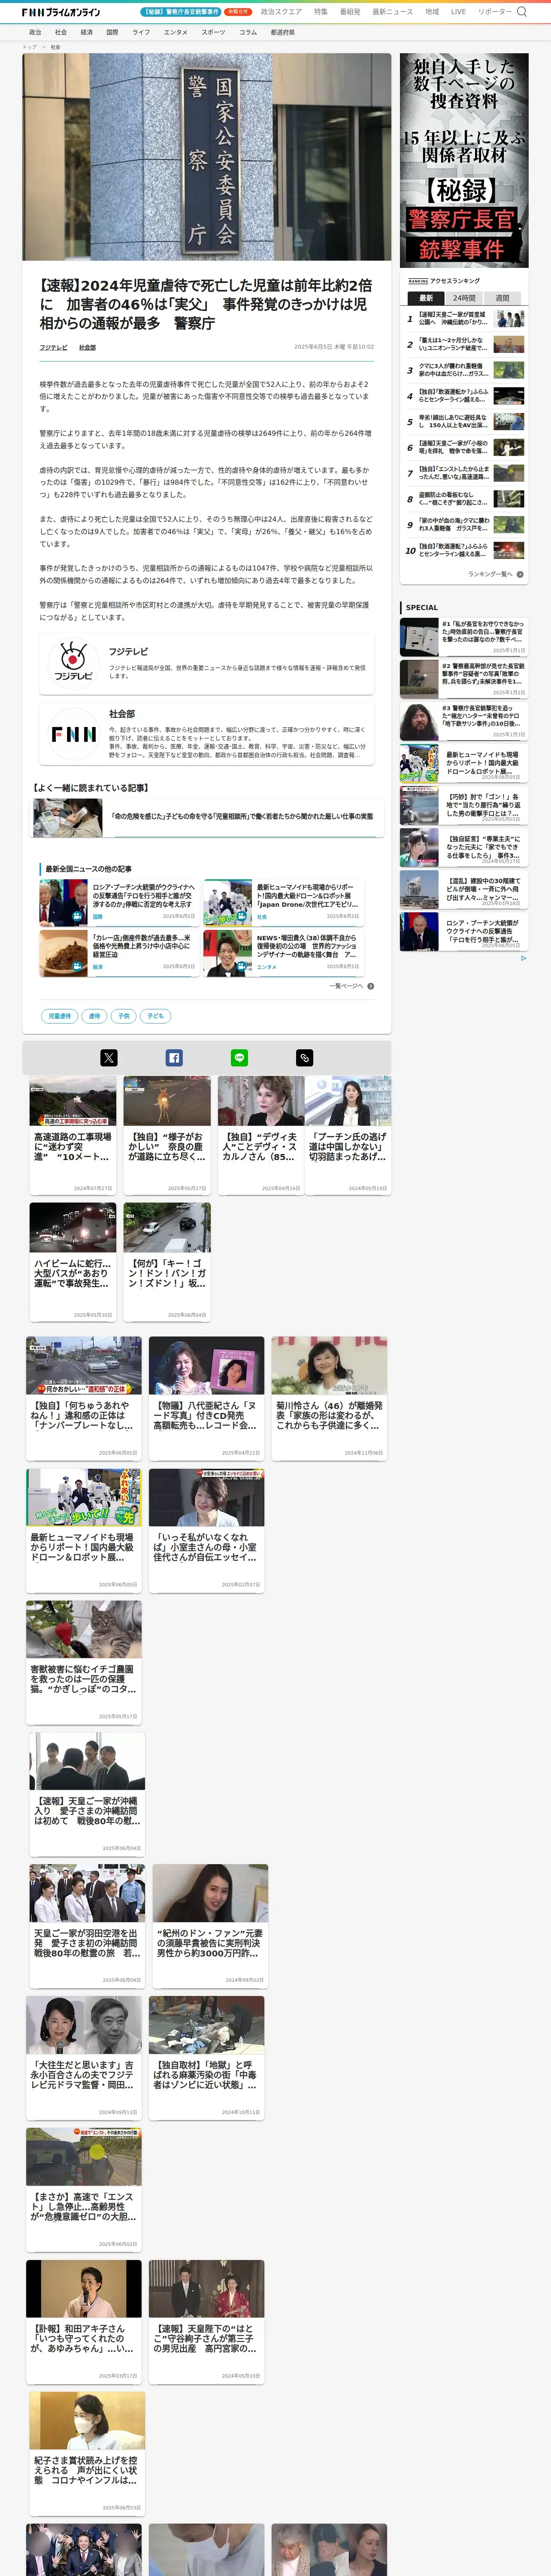Share article on X (Twitter)

pyautogui.click(x=109, y=1057)
